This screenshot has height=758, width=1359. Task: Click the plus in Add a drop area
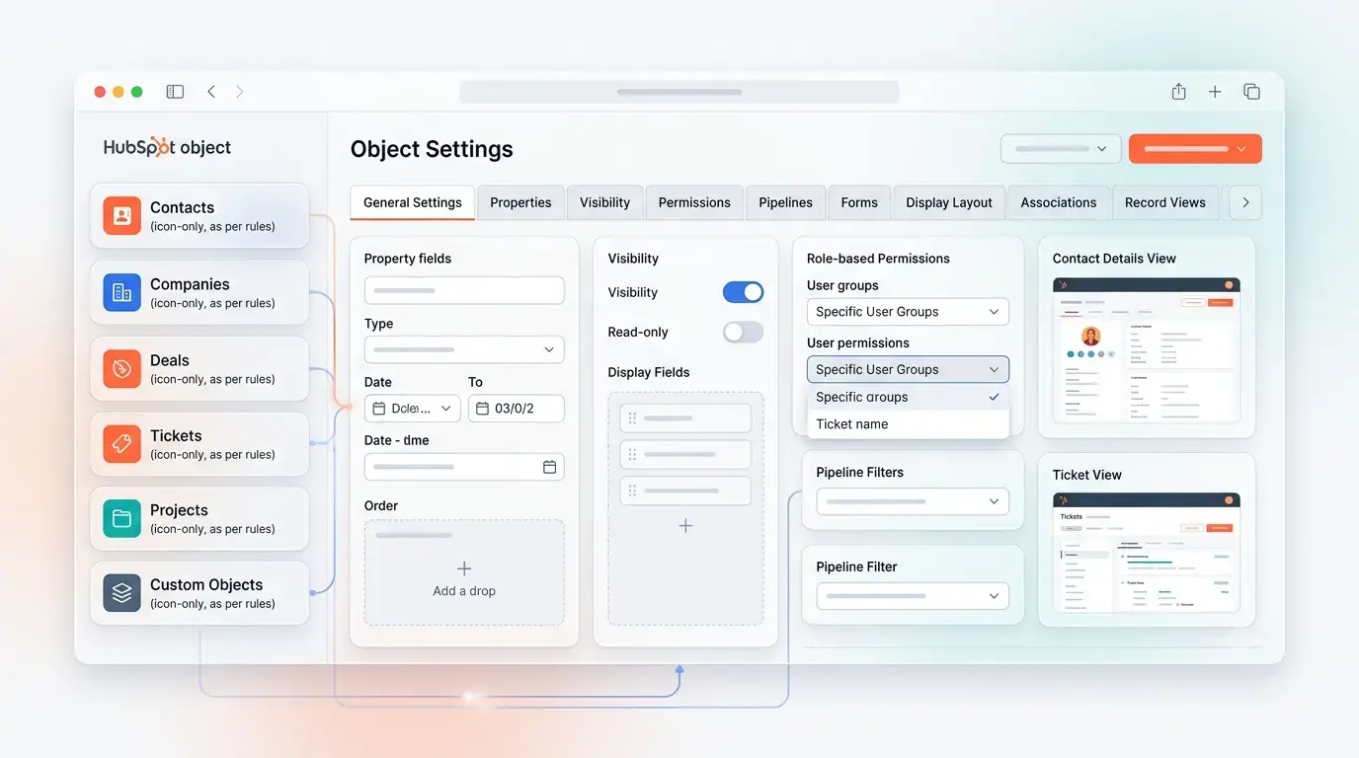[464, 568]
